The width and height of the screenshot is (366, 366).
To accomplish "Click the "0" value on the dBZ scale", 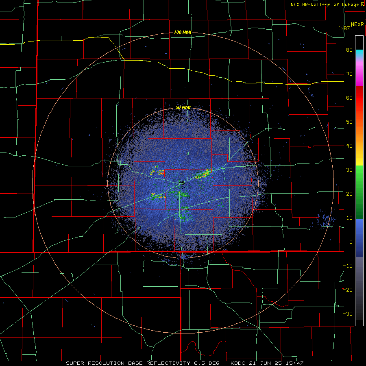I will pos(351,242).
